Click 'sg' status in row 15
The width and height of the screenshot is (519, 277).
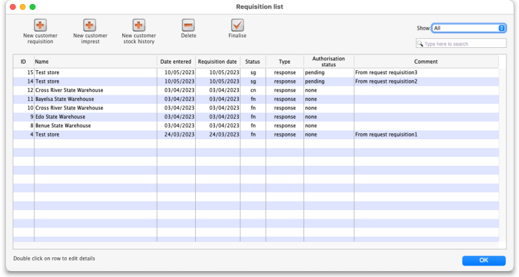(x=253, y=73)
